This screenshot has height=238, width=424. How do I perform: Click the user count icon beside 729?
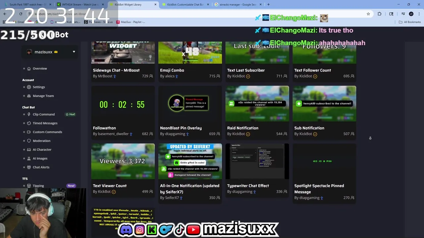pyautogui.click(x=151, y=76)
